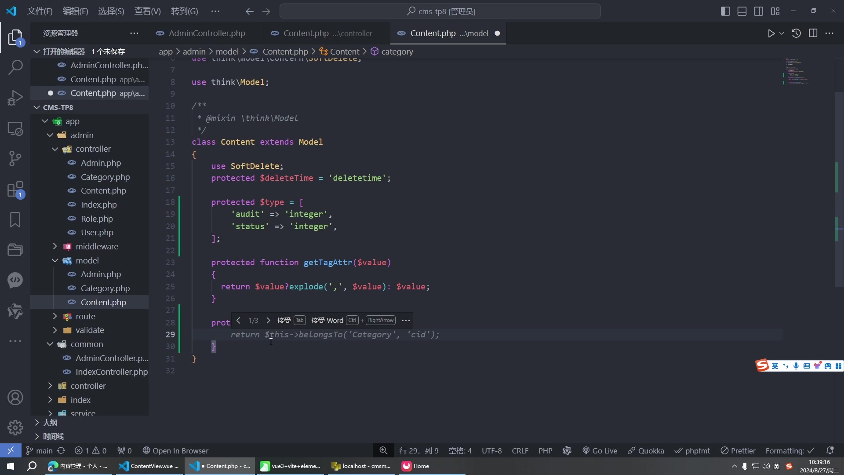Toggle Prettier in status bar
The image size is (844, 475).
(738, 450)
